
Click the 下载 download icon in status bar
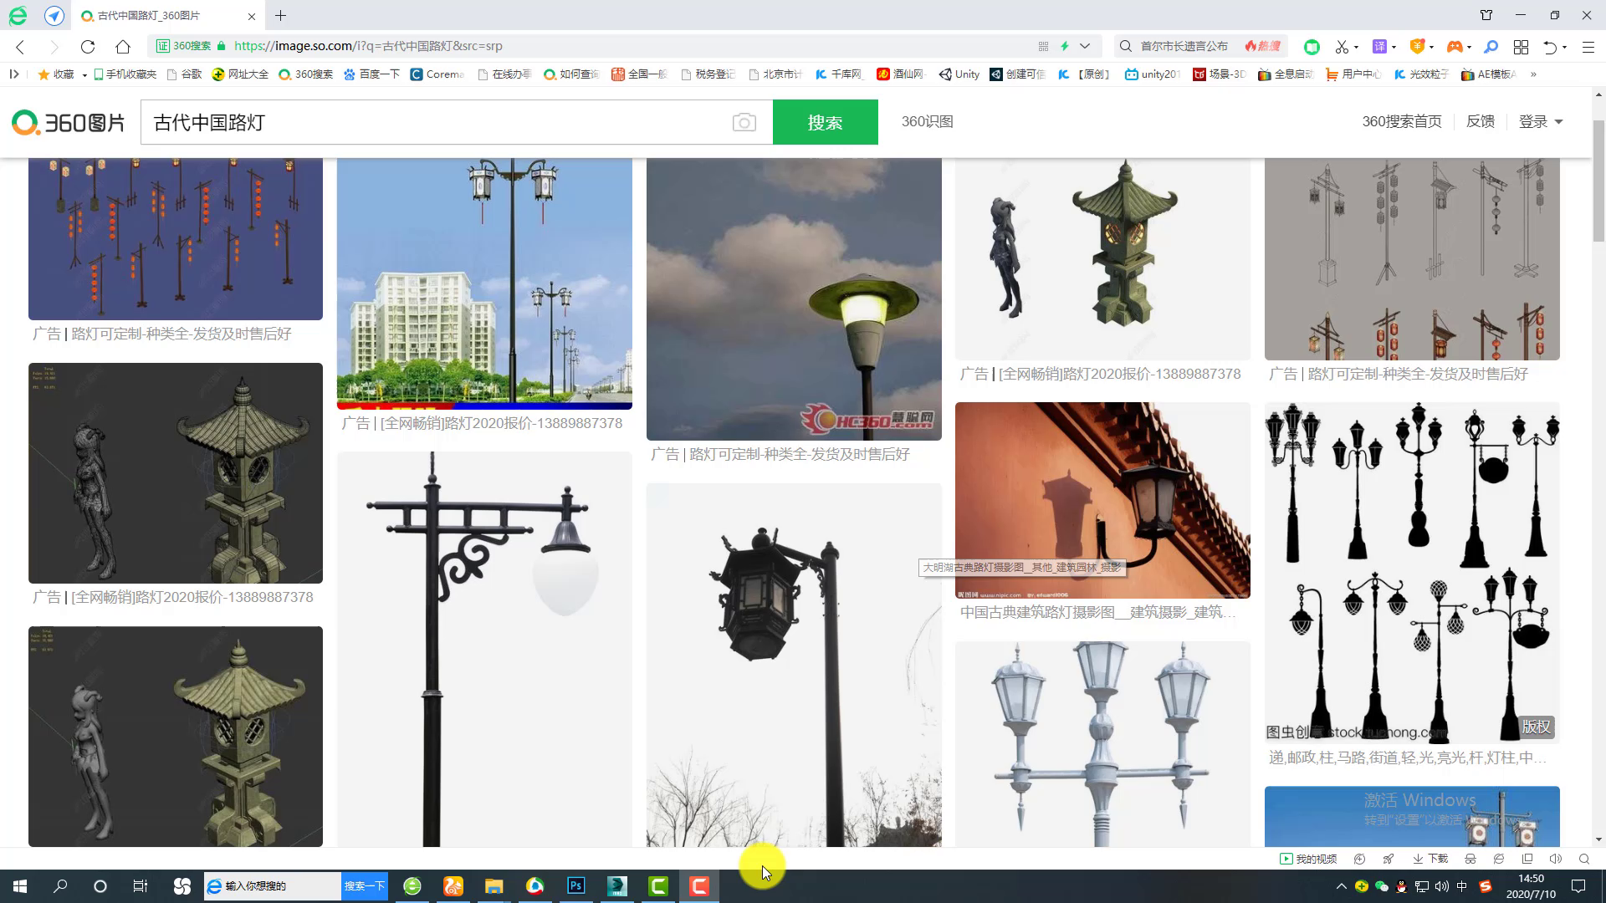(x=1430, y=859)
